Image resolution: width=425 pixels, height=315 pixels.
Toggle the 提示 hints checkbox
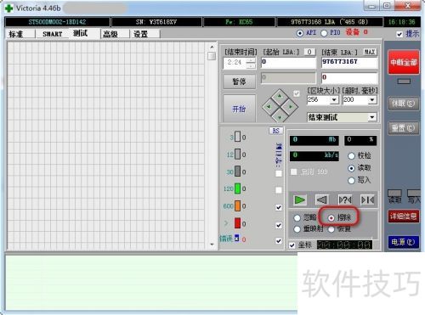pos(399,34)
